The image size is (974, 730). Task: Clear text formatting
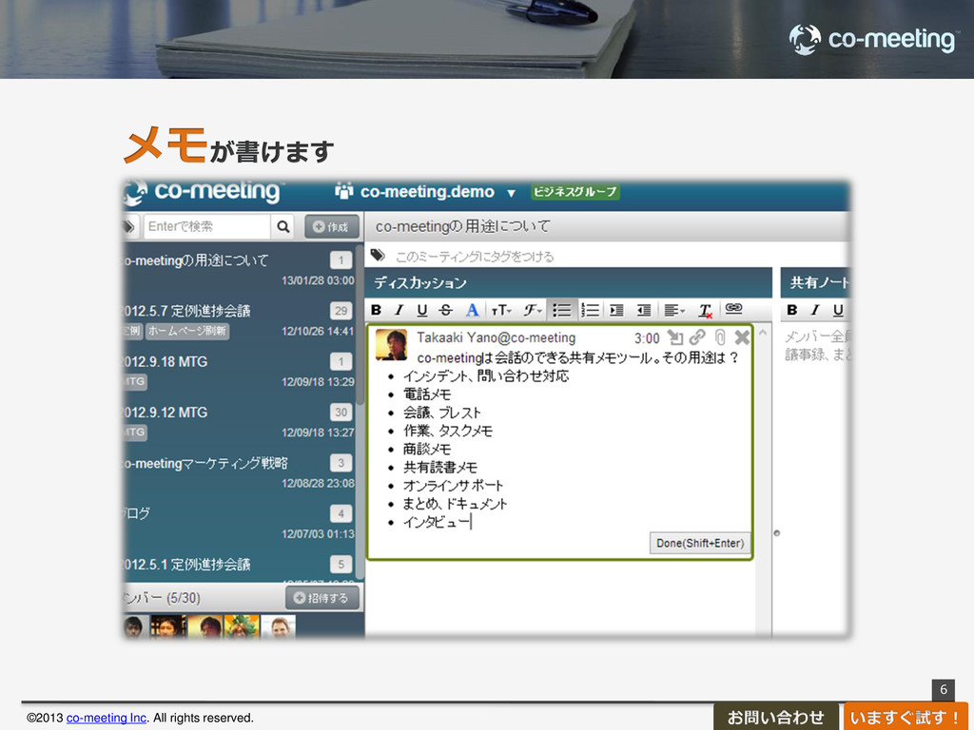coord(705,311)
